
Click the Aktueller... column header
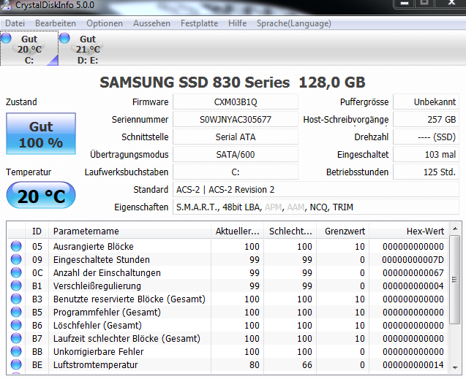pos(238,231)
